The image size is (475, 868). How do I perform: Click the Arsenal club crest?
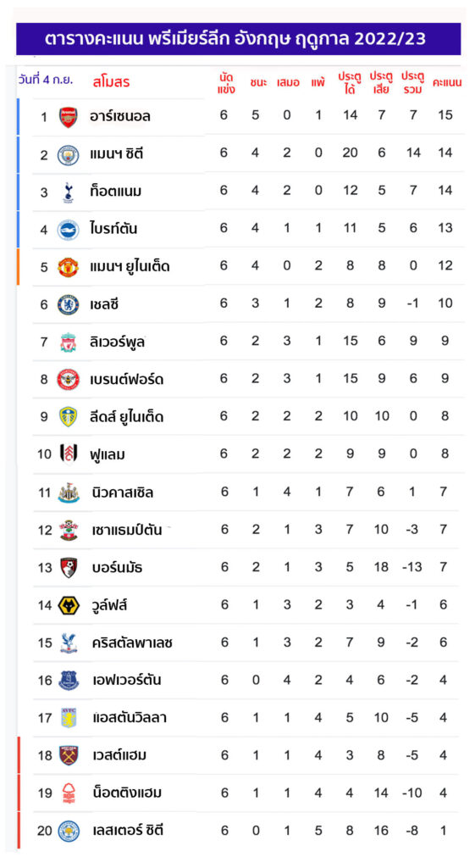(x=69, y=117)
